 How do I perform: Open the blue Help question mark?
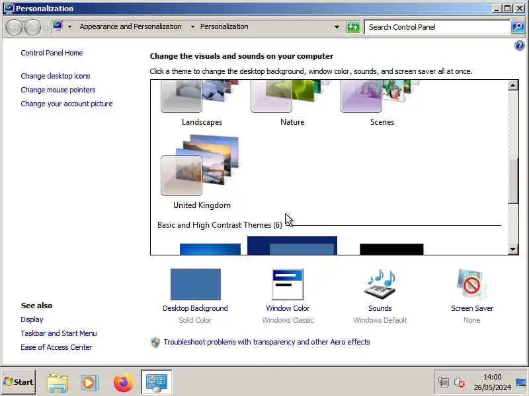coord(520,46)
